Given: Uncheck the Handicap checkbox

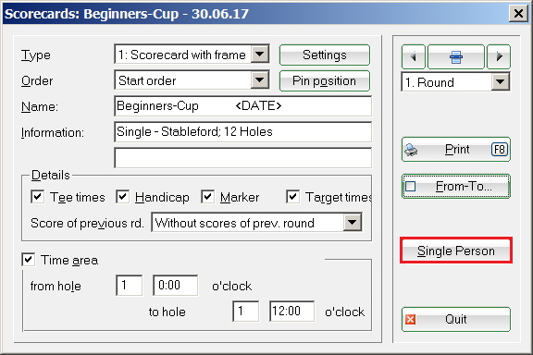Looking at the screenshot, I should click(x=122, y=197).
